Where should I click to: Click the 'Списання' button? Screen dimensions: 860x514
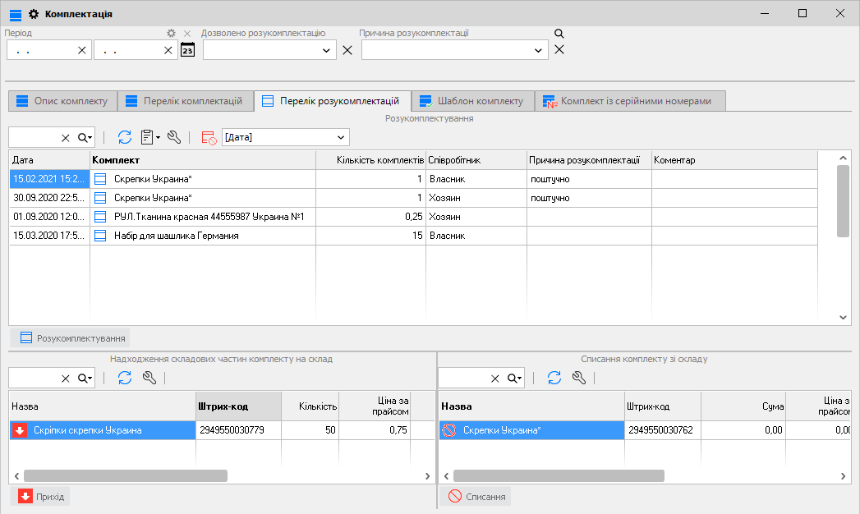(x=476, y=497)
